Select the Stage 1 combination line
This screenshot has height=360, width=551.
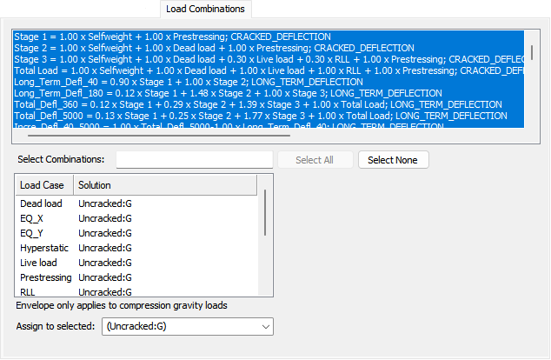(172, 37)
